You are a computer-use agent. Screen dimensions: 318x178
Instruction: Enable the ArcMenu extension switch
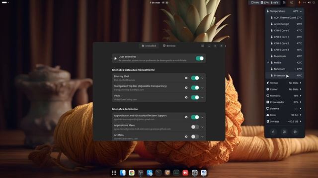click(x=195, y=136)
